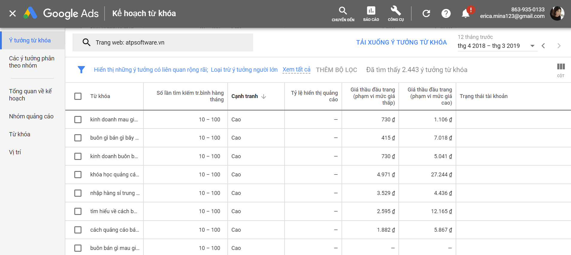Click the Cạnh tranh sort arrow icon
Image resolution: width=571 pixels, height=255 pixels.
coord(264,96)
